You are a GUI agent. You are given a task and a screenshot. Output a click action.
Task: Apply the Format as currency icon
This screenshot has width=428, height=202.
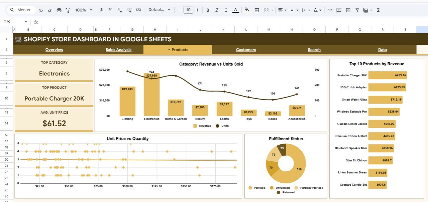pyautogui.click(x=101, y=10)
